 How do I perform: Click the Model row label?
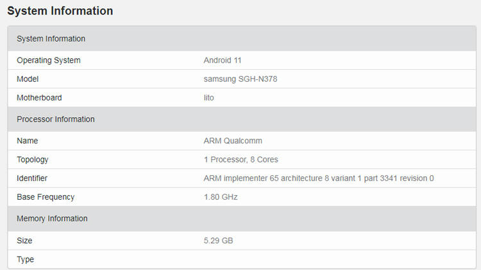point(28,79)
